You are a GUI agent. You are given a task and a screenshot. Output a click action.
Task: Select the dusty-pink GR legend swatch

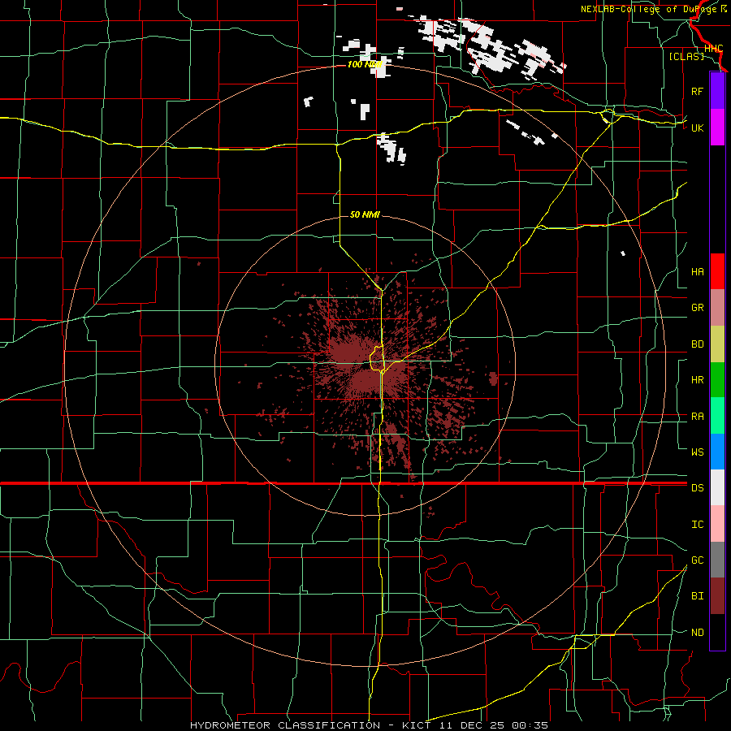[717, 307]
